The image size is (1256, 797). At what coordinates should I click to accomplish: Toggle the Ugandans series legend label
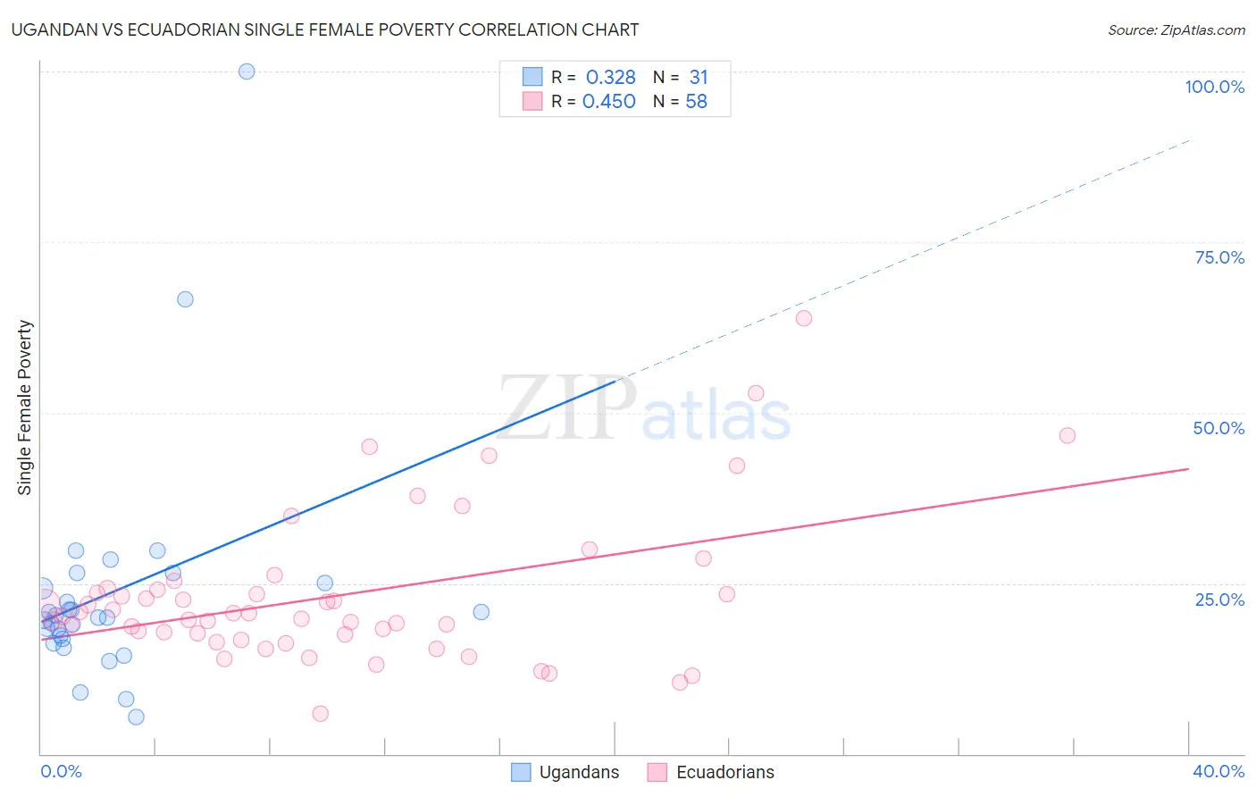579,772
